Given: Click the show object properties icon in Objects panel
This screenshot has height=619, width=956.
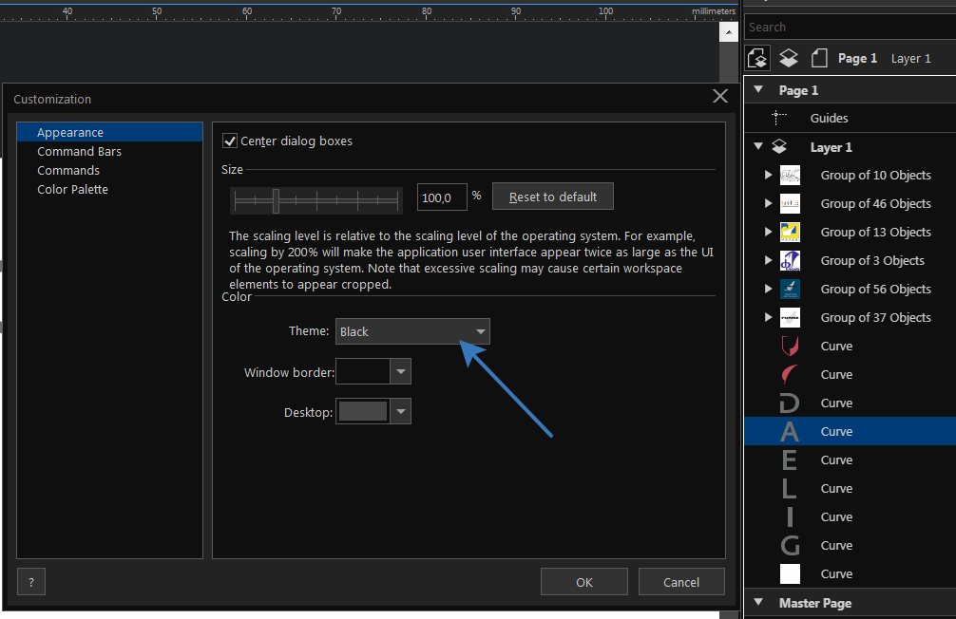Looking at the screenshot, I should point(757,59).
